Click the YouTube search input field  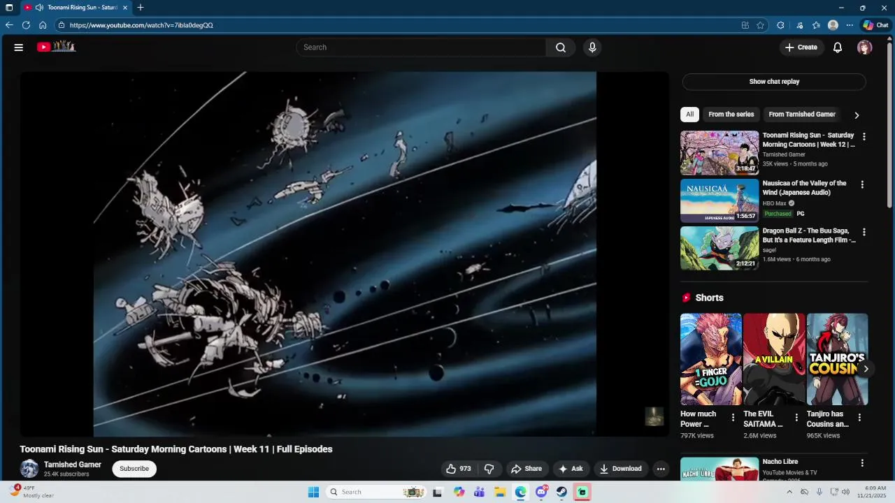click(421, 48)
